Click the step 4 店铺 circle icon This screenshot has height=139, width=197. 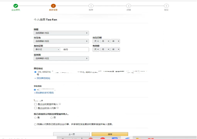click(x=129, y=6)
